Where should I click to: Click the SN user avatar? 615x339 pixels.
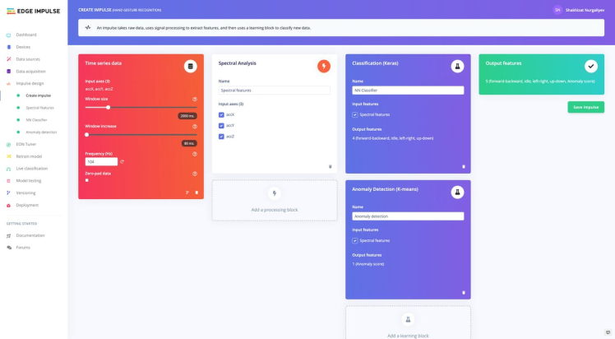coord(557,10)
